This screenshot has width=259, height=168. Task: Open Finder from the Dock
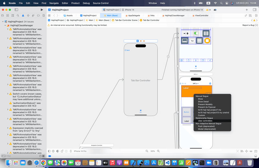tap(9, 163)
